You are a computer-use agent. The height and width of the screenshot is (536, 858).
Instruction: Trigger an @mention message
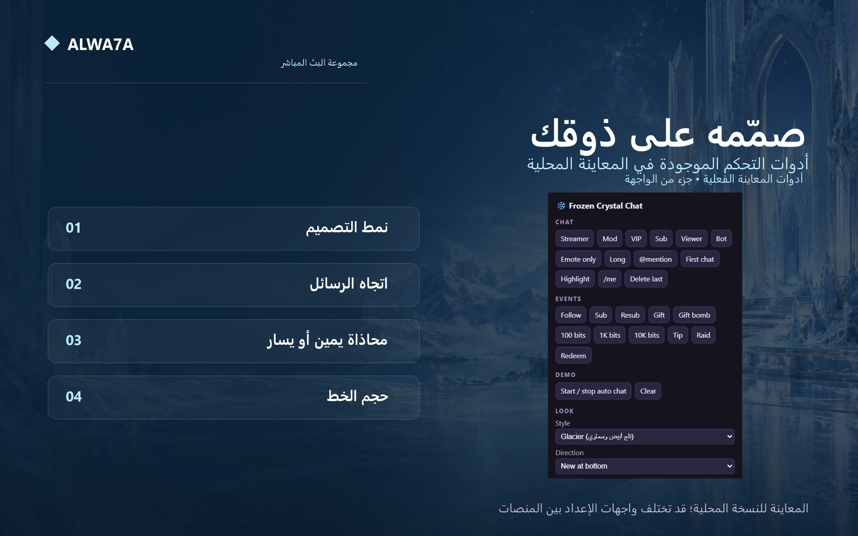[x=655, y=259]
